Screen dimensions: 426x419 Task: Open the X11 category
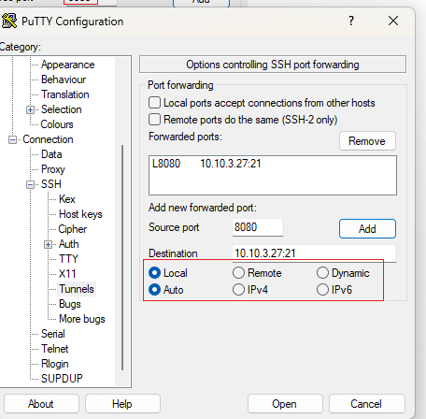[67, 274]
